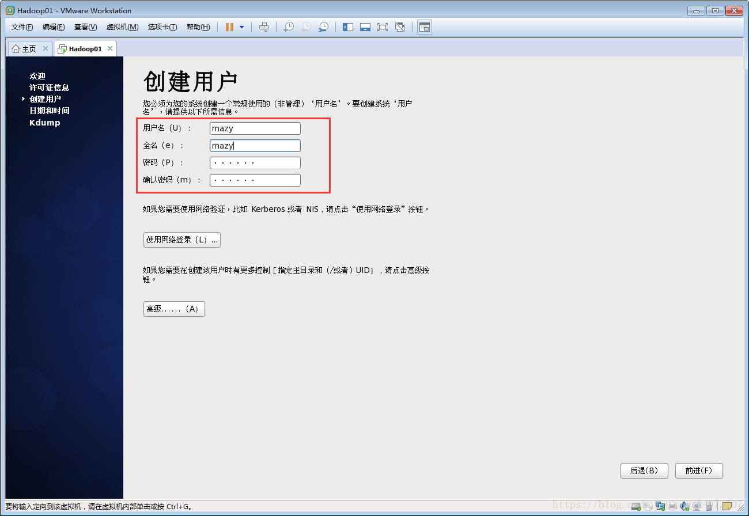Toggle console view icon in toolbar
The height and width of the screenshot is (516, 749).
coord(425,27)
